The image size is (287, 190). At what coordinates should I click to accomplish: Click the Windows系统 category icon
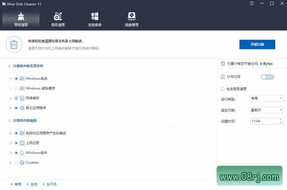[22, 78]
